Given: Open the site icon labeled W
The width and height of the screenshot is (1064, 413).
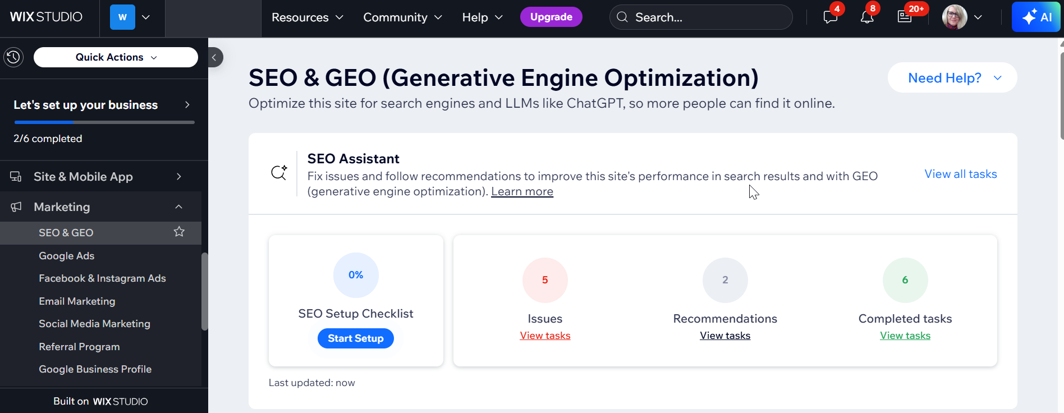Looking at the screenshot, I should point(122,17).
